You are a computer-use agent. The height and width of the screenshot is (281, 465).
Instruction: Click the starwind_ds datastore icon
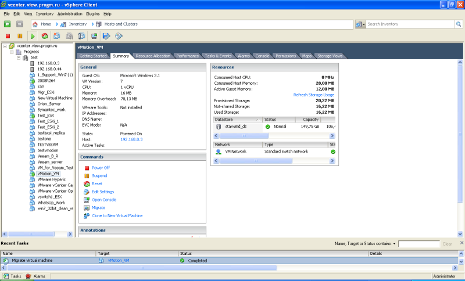click(x=219, y=127)
